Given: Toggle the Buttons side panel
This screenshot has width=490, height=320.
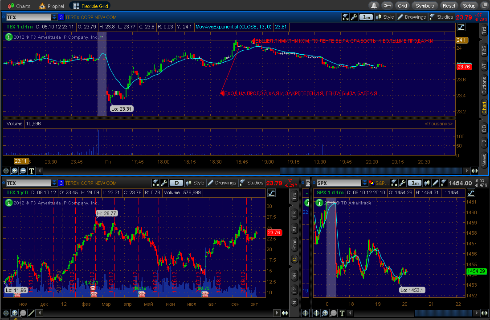Looking at the screenshot, I should [484, 85].
